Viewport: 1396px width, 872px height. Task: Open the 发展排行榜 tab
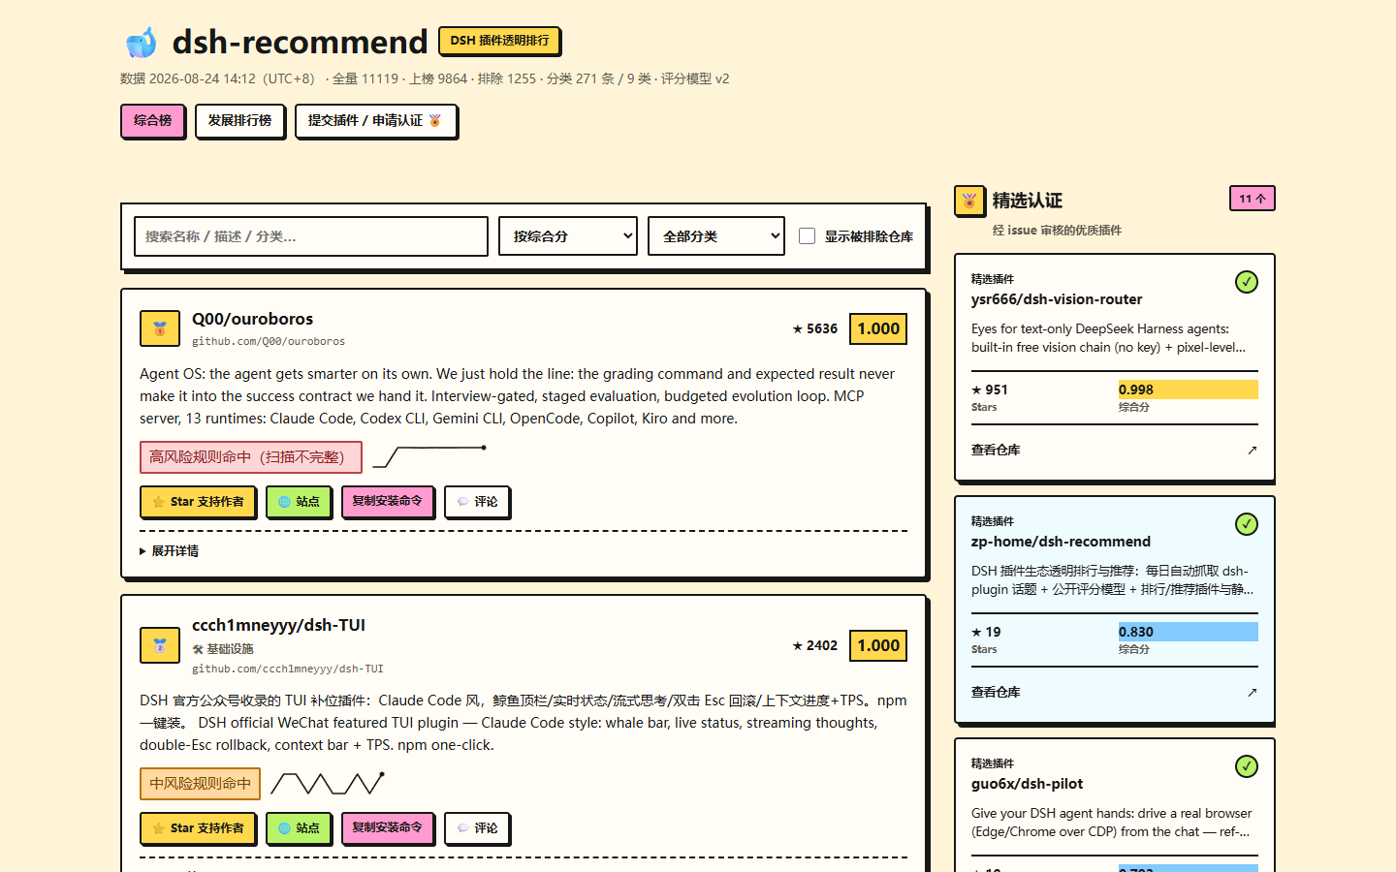point(239,121)
